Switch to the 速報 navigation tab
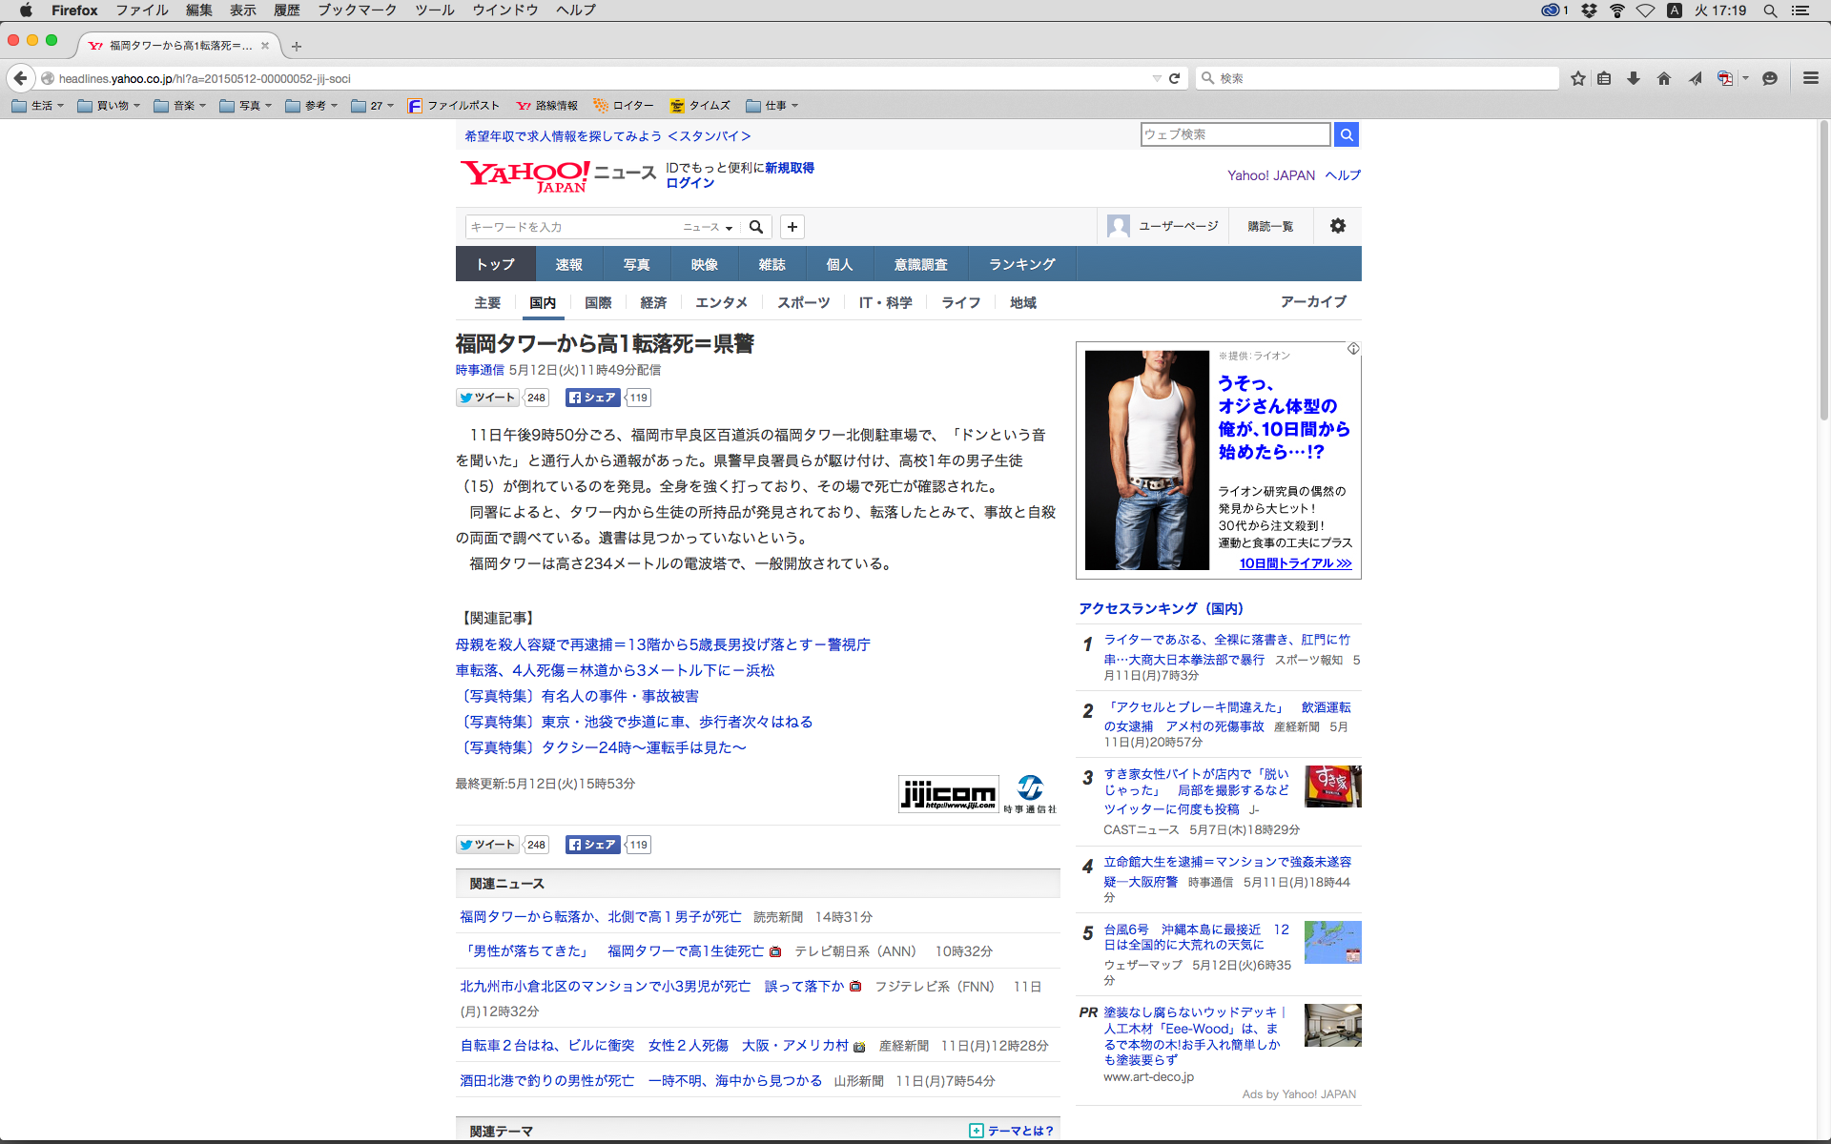This screenshot has width=1831, height=1144. [x=568, y=264]
